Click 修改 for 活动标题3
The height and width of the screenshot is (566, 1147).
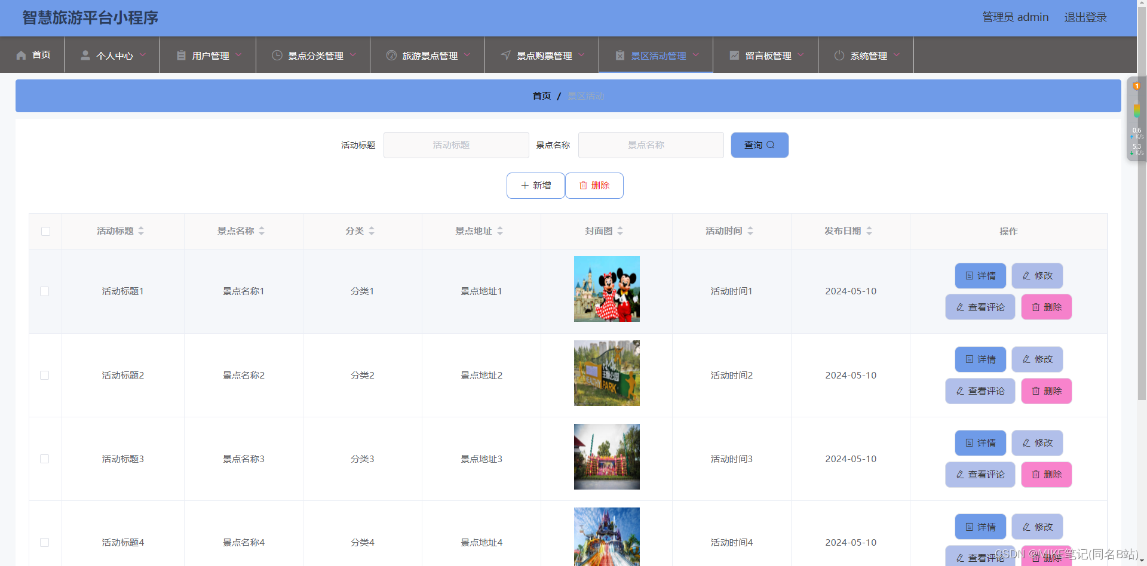1038,443
